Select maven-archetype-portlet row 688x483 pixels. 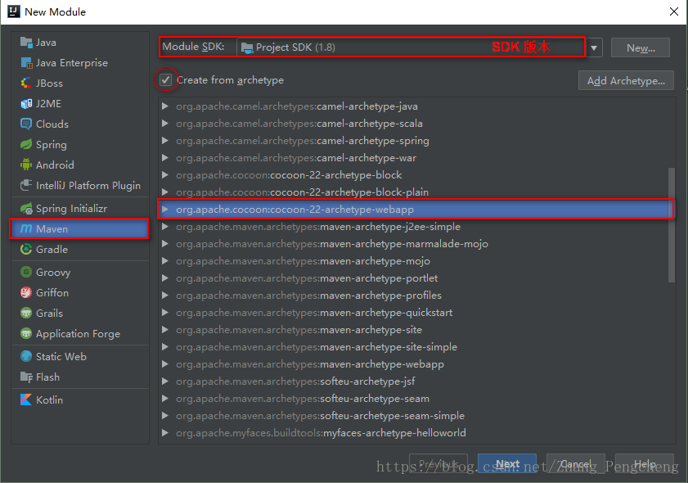416,278
